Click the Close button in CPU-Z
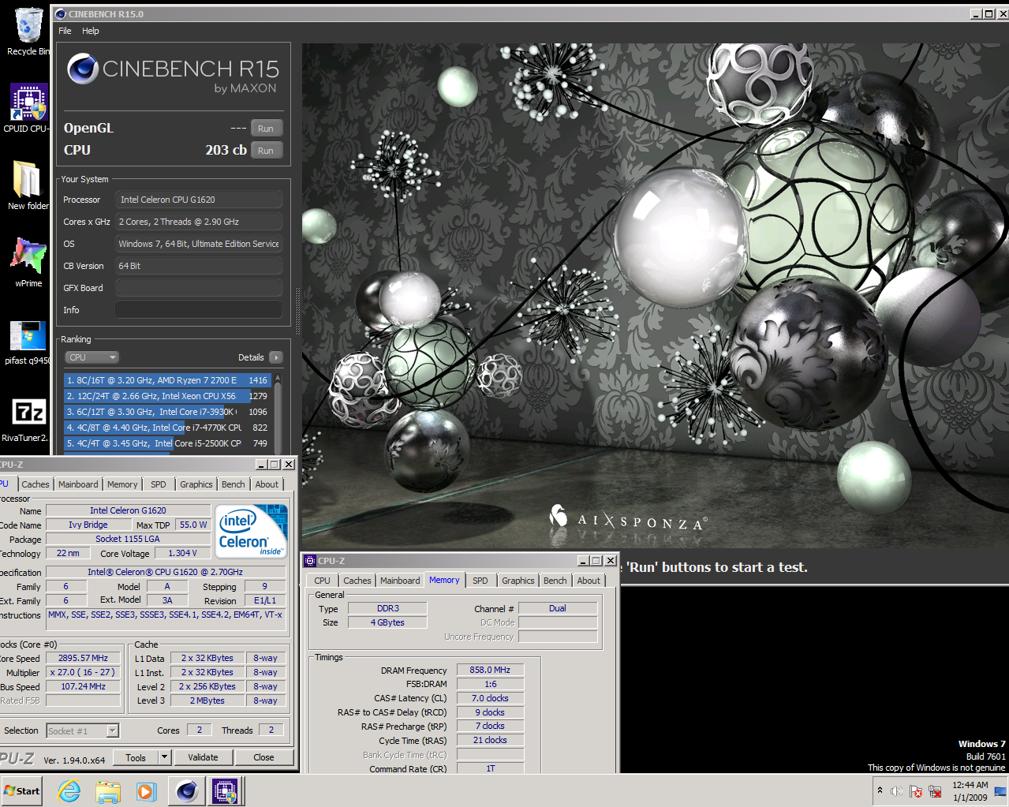Screen dimensions: 1009x807 (x=263, y=757)
